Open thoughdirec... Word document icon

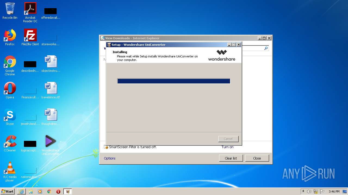[x=51, y=117]
